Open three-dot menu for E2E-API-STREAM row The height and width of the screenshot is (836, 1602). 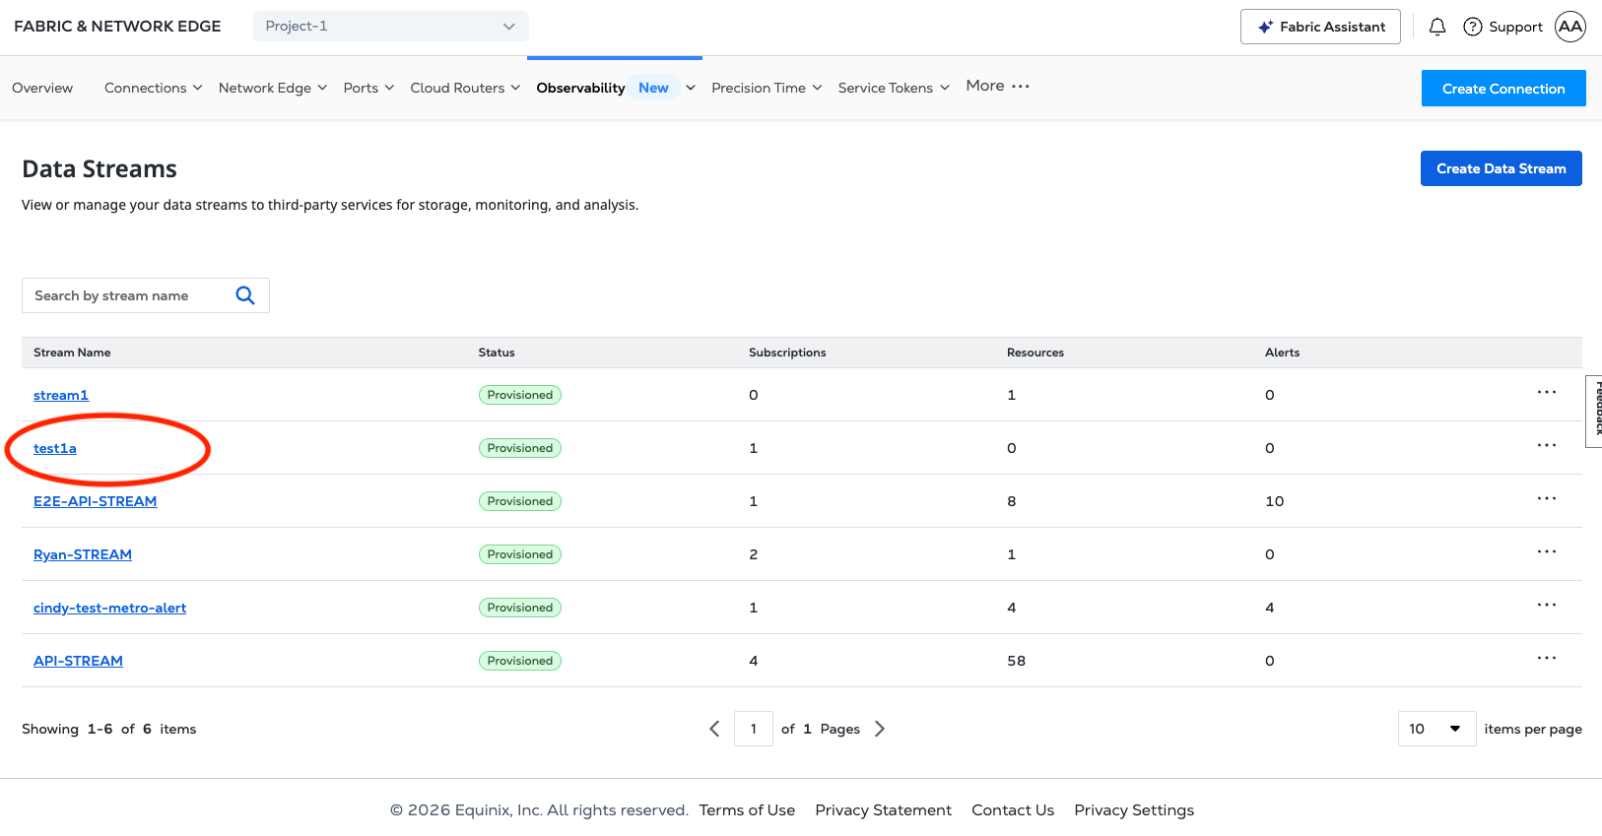1546,499
